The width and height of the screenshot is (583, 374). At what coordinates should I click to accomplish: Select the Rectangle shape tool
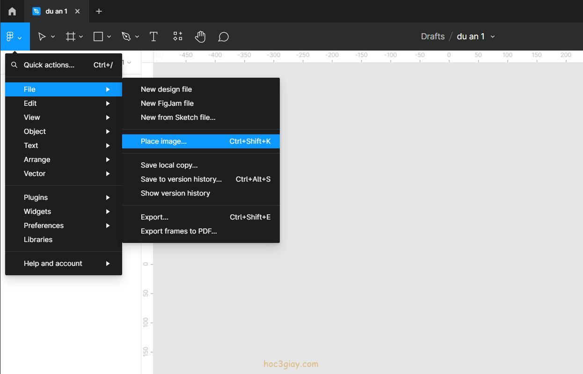point(98,37)
